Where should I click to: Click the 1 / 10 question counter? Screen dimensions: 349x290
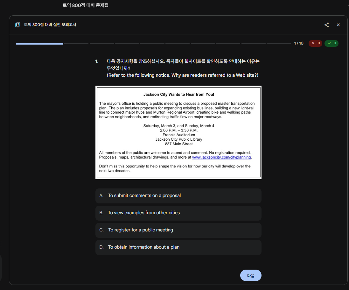point(299,43)
